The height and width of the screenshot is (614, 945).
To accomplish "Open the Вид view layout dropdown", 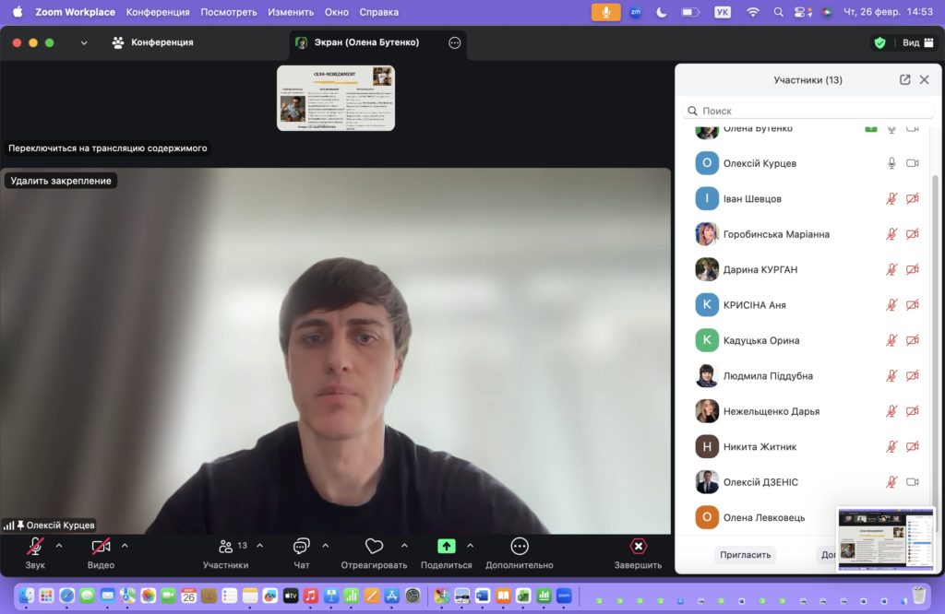I will 916,42.
